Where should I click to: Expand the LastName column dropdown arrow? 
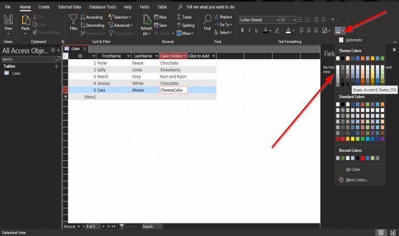[155, 56]
